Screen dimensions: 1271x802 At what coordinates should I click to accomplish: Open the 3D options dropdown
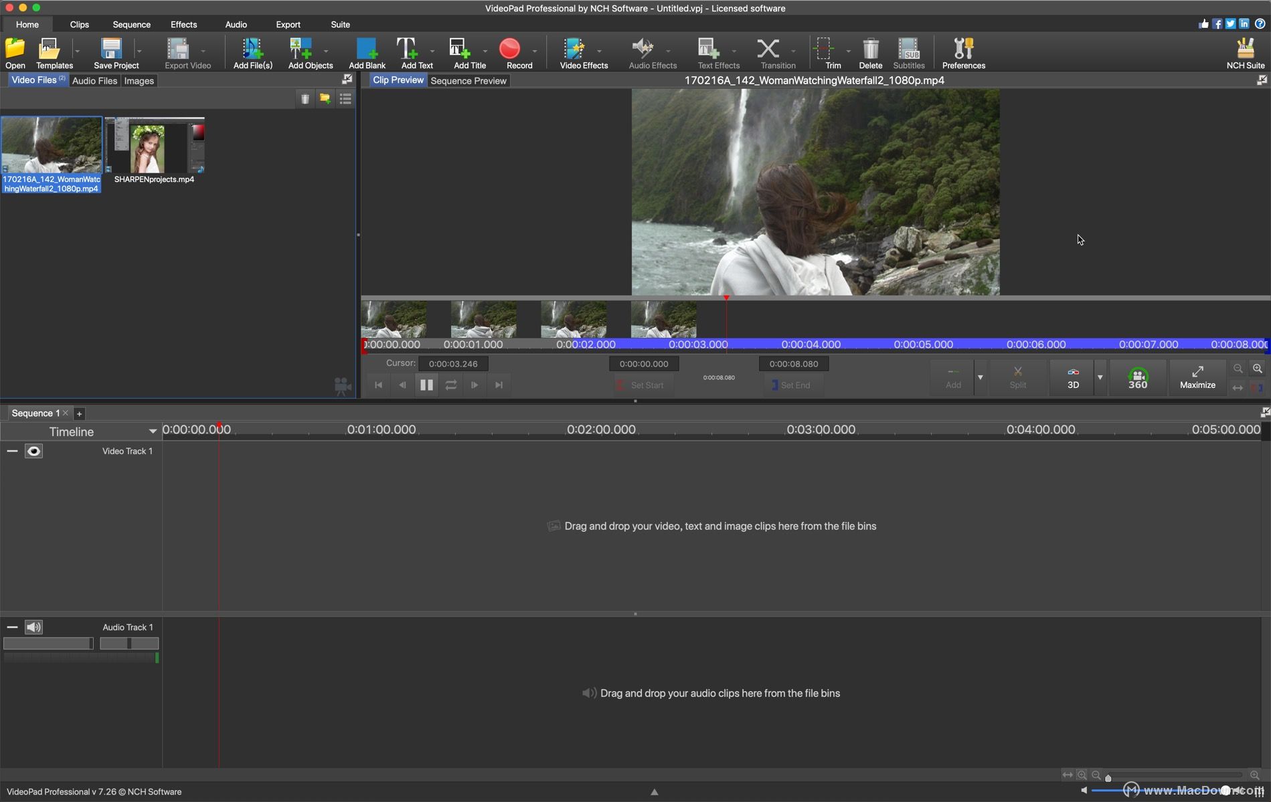pos(1100,378)
